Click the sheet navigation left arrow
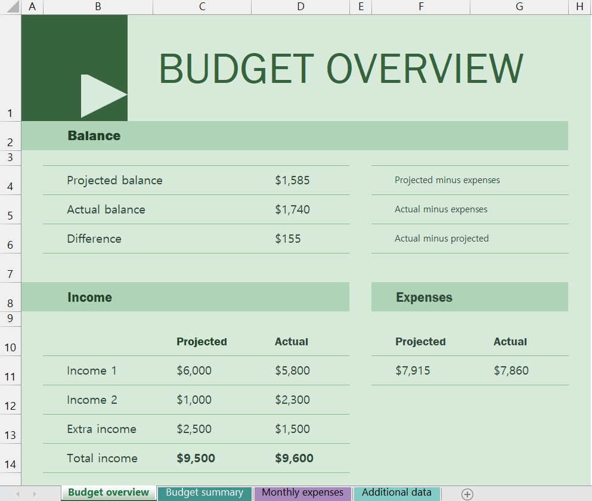This screenshot has width=592, height=501. click(x=18, y=494)
